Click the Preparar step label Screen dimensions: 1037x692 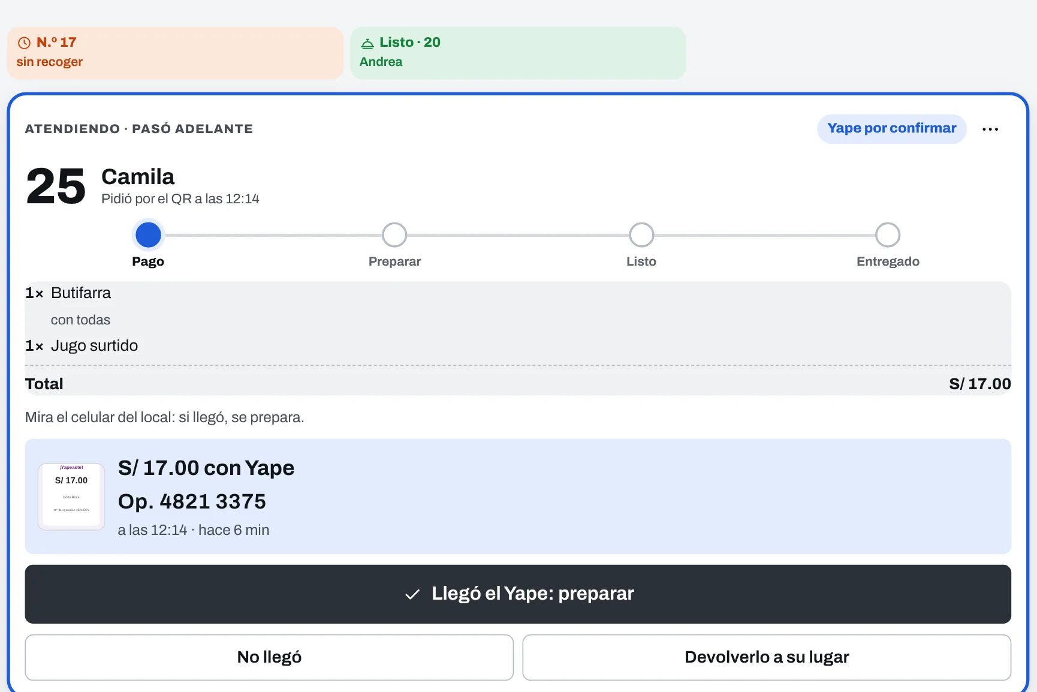394,261
